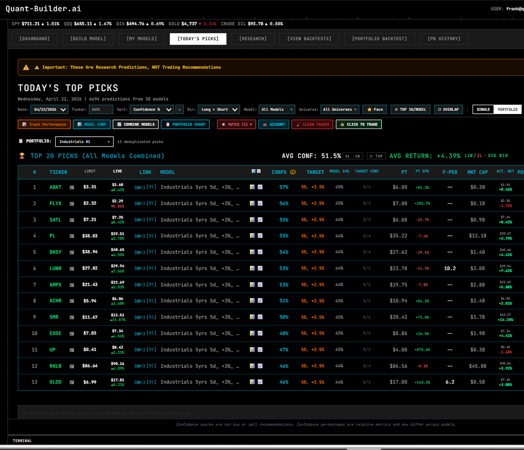Click the grid icon next to GLDD ticker
Image resolution: width=524 pixels, height=450 pixels.
click(x=72, y=382)
